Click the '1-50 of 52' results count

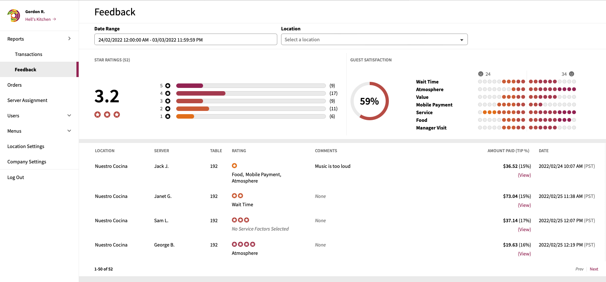(x=104, y=269)
